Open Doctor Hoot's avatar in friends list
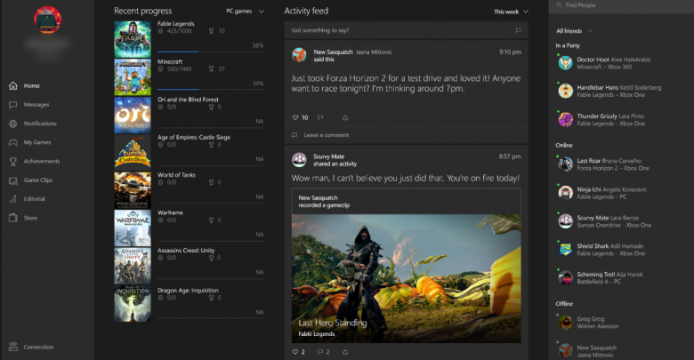 point(565,63)
